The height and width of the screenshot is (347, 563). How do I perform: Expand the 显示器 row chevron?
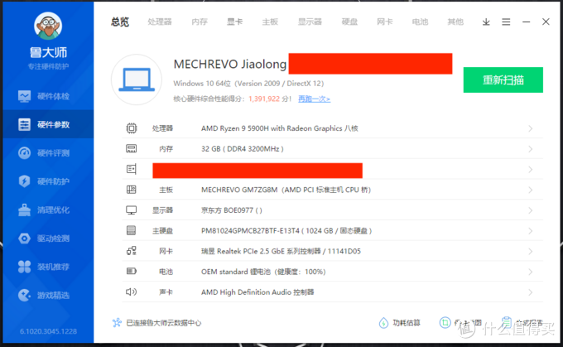point(531,210)
